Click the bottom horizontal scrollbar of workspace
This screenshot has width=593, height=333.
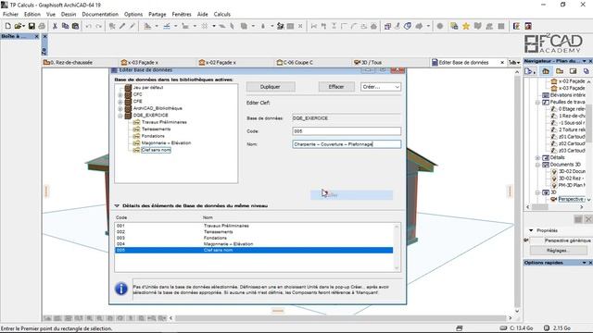click(340, 318)
